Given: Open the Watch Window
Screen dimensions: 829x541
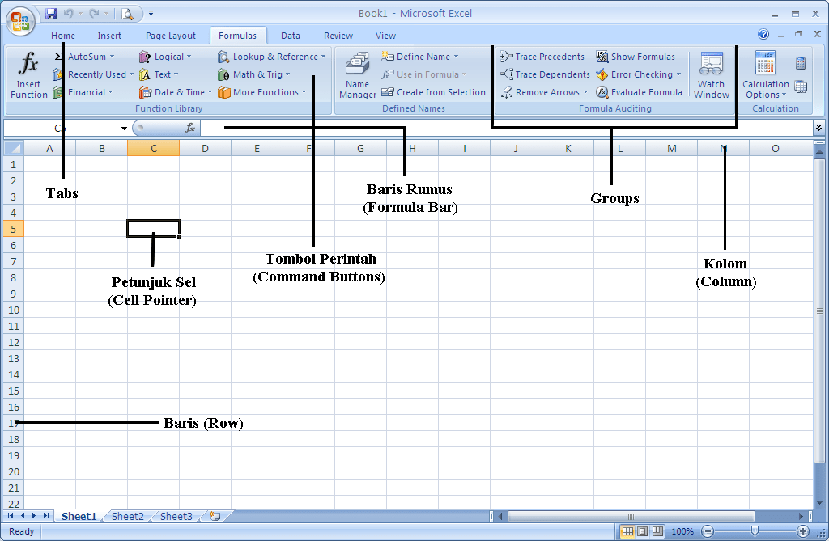Looking at the screenshot, I should point(711,74).
